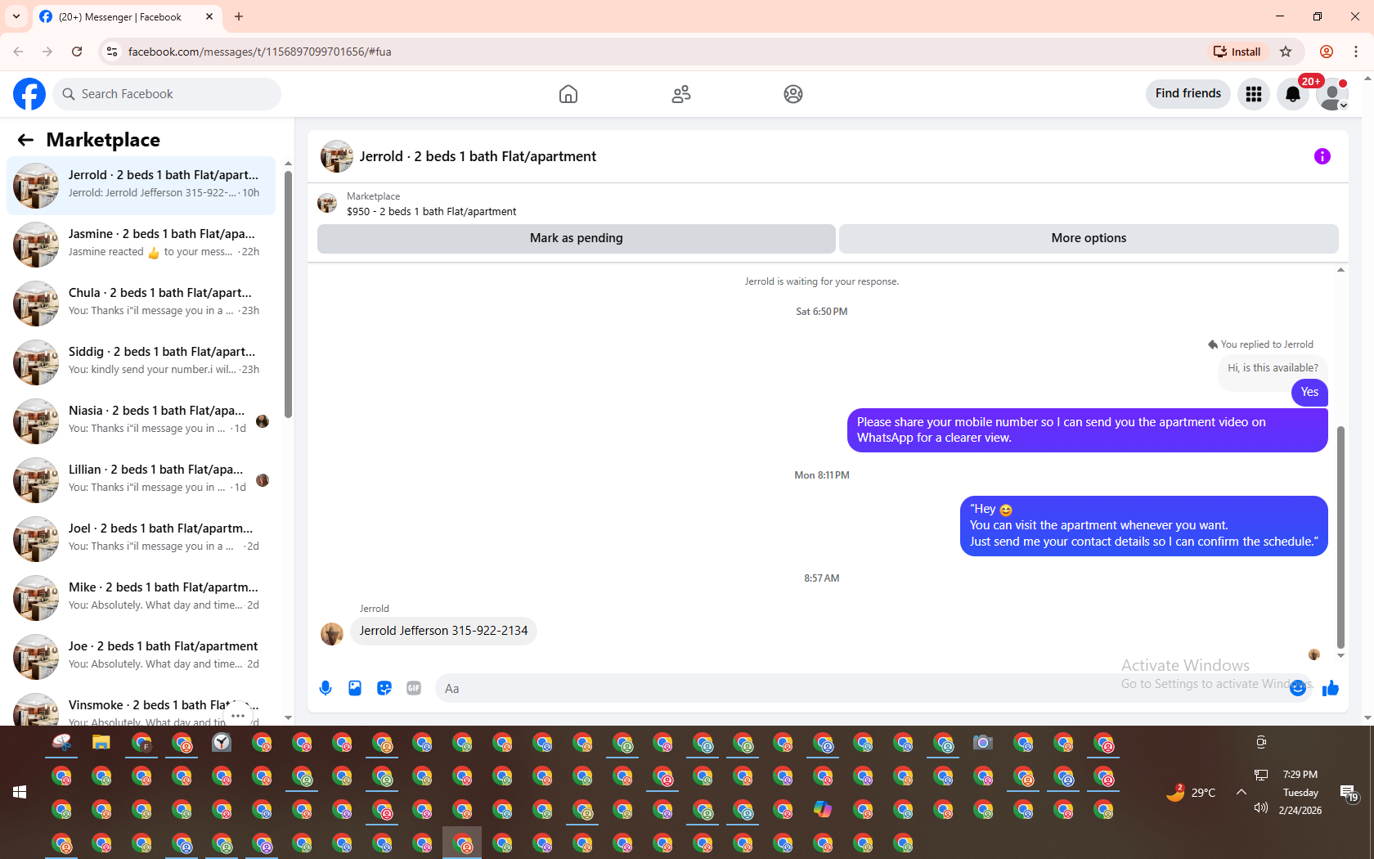This screenshot has height=859, width=1374.
Task: Click the $950 listing title link
Action: tap(431, 211)
